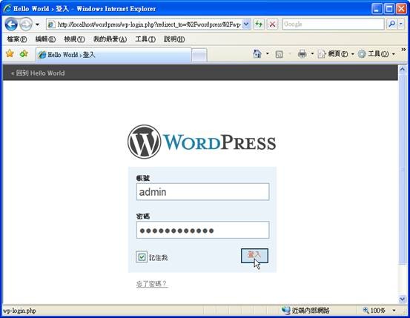Click the 登入 login button
This screenshot has height=318, width=410.
pyautogui.click(x=254, y=256)
